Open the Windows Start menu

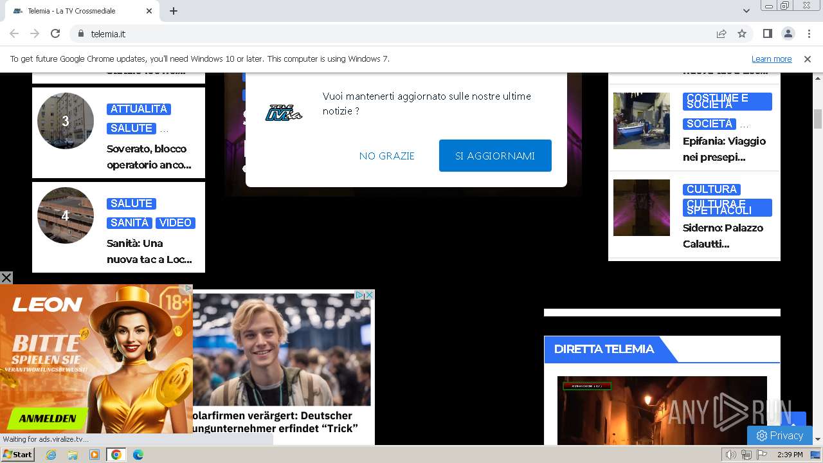pyautogui.click(x=18, y=454)
